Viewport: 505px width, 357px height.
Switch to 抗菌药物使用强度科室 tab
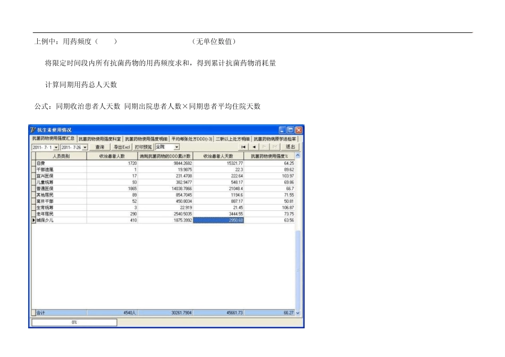[x=99, y=139]
